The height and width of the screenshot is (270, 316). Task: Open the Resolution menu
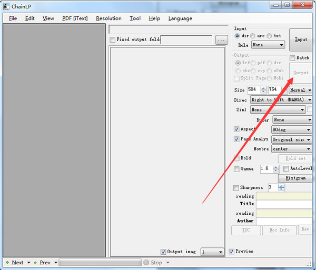coord(108,18)
